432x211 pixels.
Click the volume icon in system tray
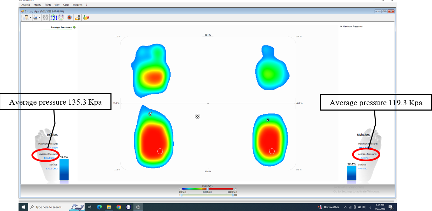pos(364,207)
